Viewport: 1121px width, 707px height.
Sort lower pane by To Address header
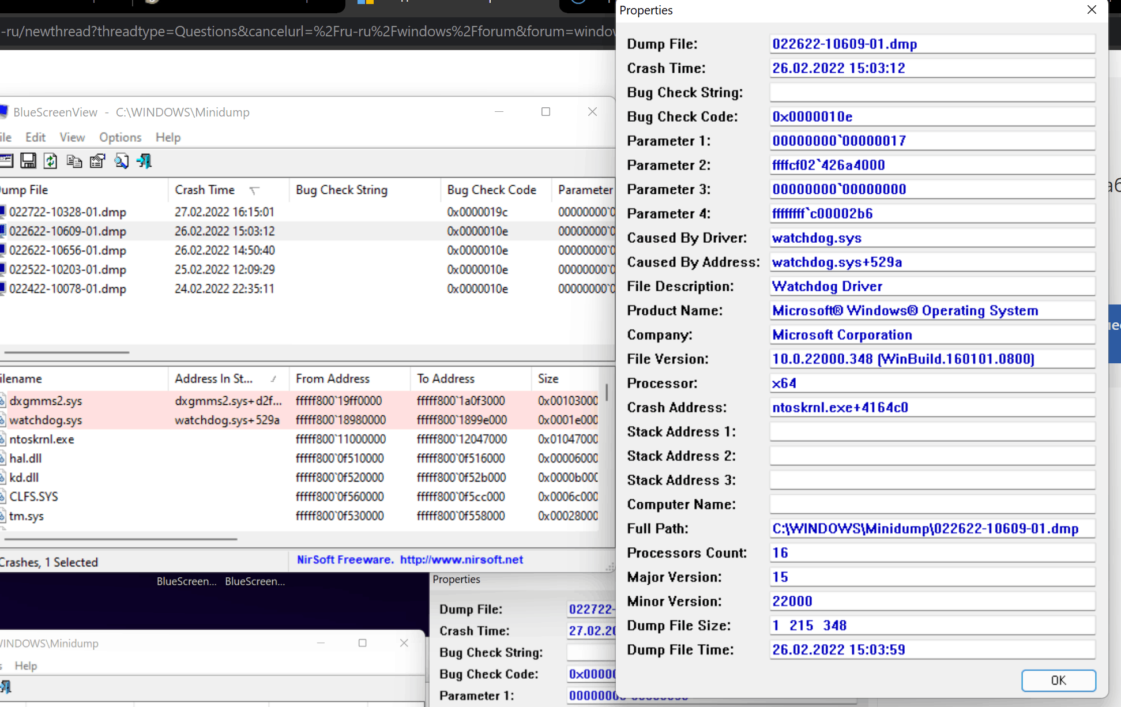pyautogui.click(x=471, y=378)
